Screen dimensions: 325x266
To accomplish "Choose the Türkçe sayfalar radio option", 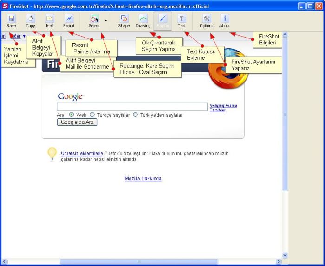I will (x=92, y=114).
